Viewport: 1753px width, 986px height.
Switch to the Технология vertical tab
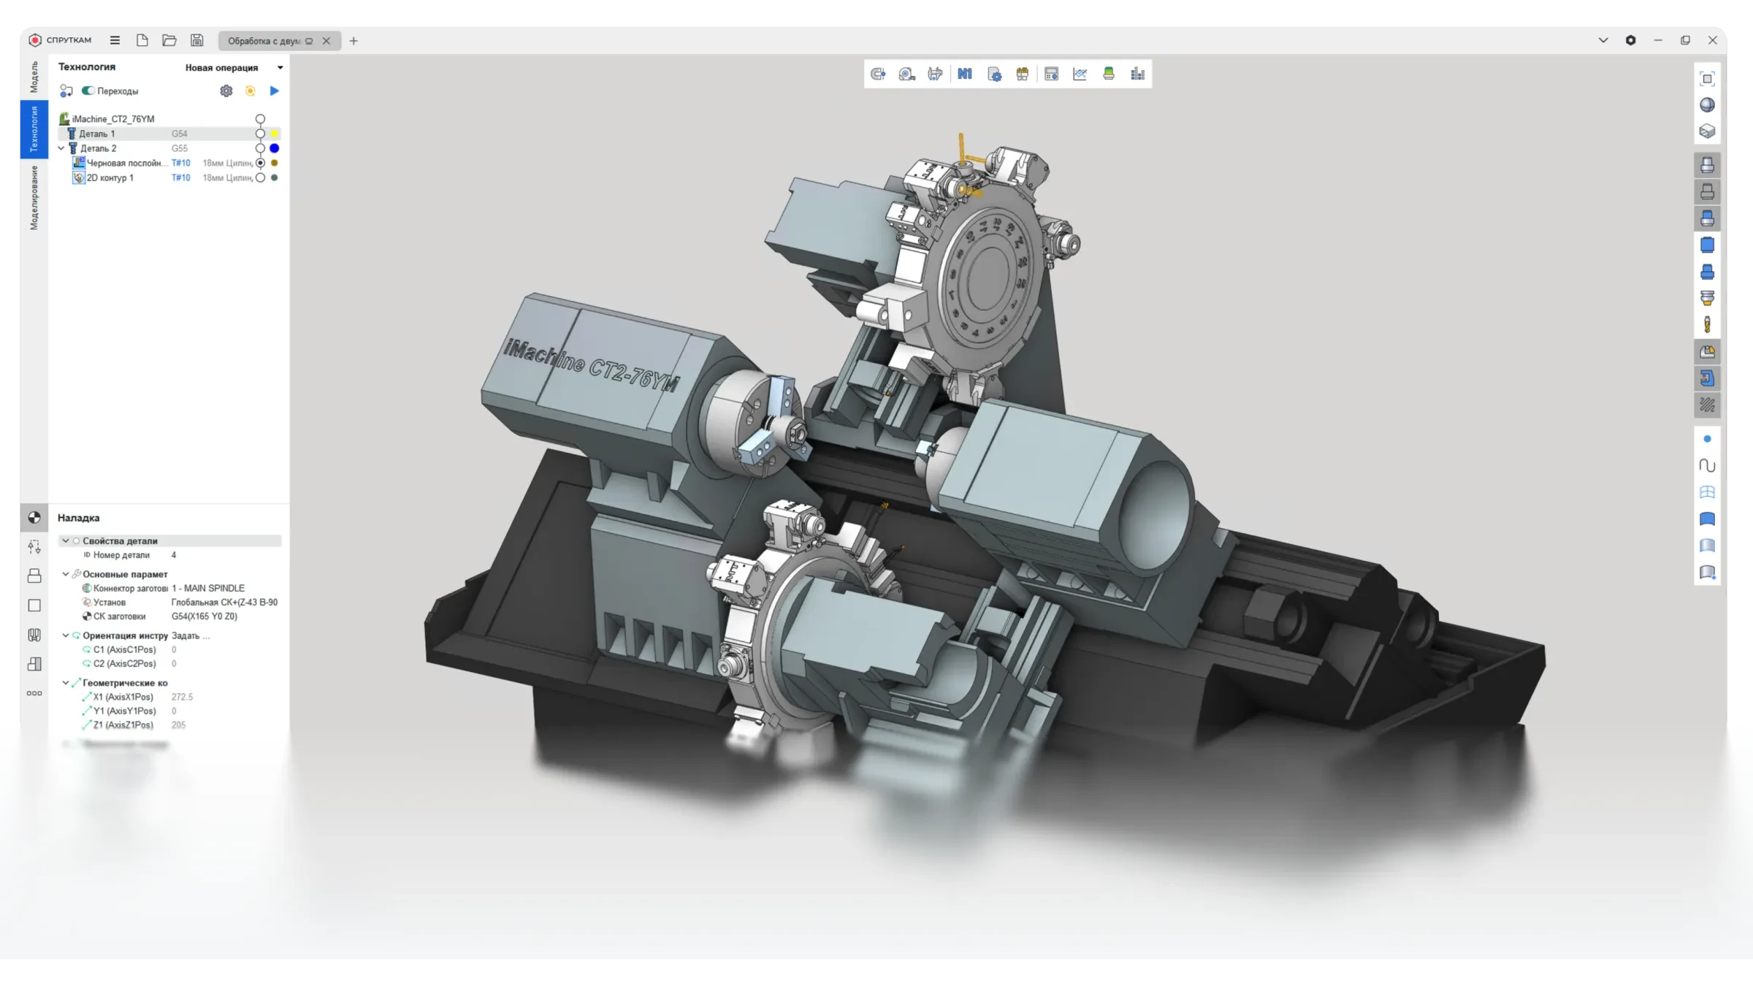click(34, 129)
